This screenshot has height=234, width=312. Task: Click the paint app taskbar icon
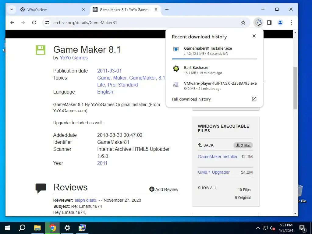[x=82, y=228]
